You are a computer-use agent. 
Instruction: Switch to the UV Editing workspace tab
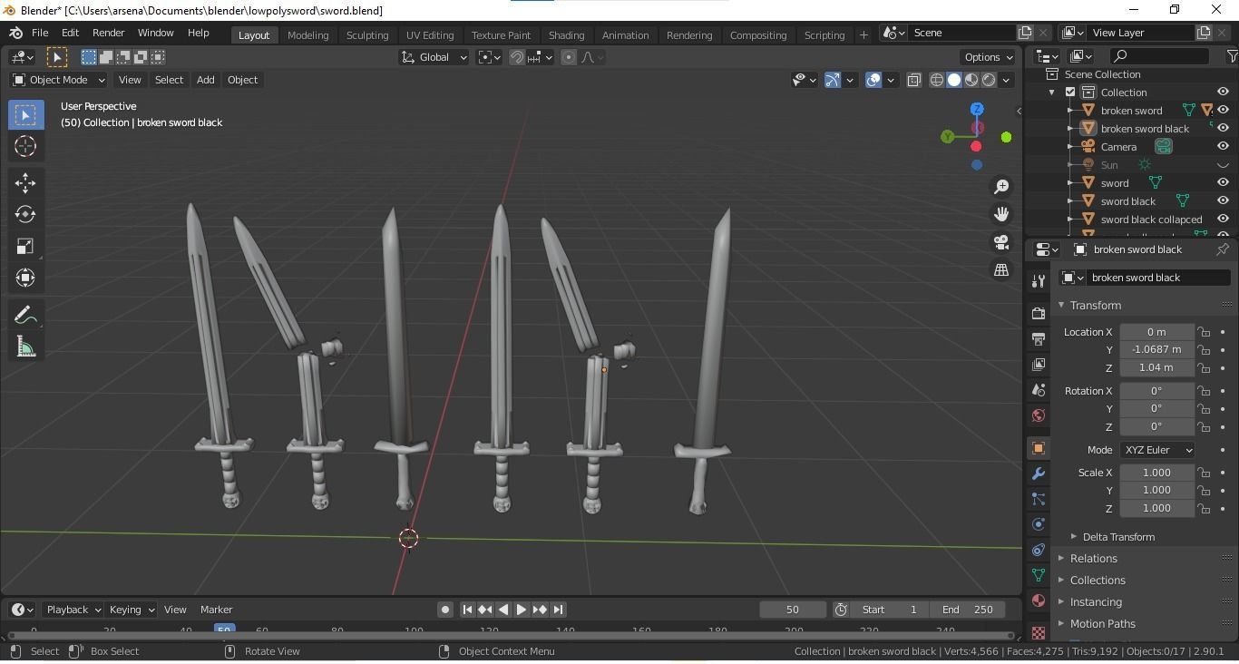point(430,34)
